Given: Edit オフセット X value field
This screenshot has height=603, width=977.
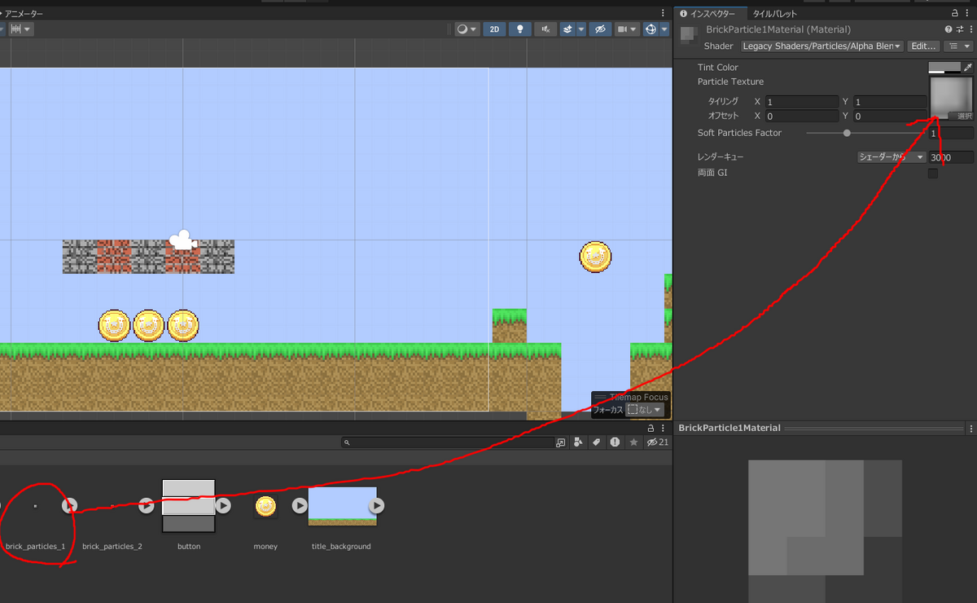Looking at the screenshot, I should [801, 116].
